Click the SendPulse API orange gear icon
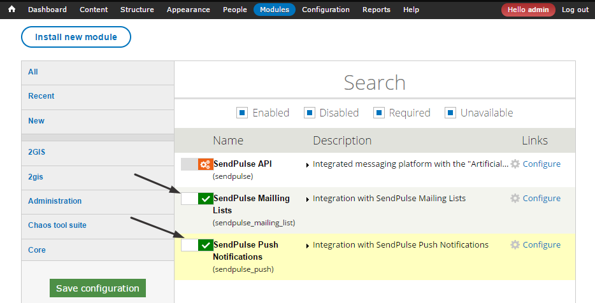Image resolution: width=595 pixels, height=303 pixels. (x=205, y=164)
